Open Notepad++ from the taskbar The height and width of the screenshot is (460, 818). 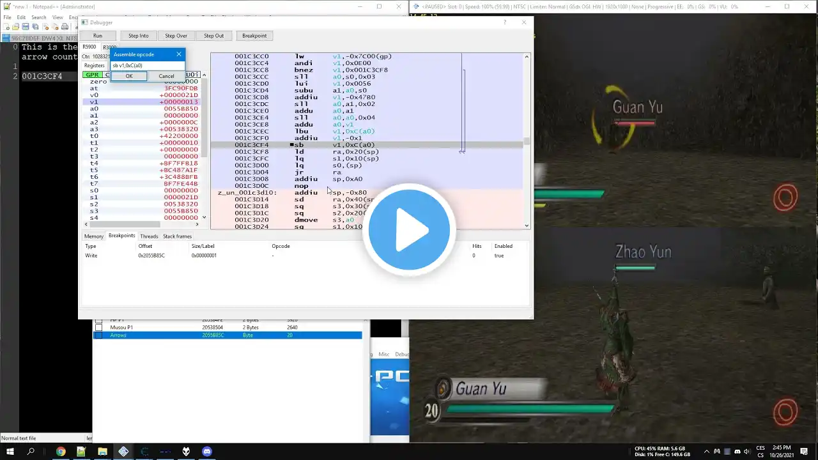pos(81,451)
